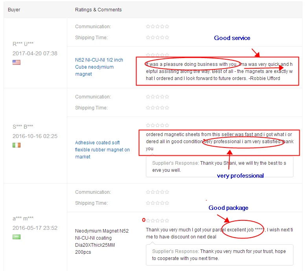Click Supplier's Response thanking Shani
This screenshot has width=306, height=271.
(x=219, y=167)
